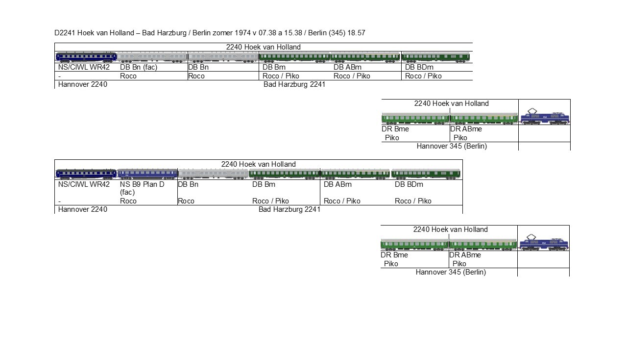This screenshot has width=627, height=353.
Task: Click "DB Bm" in the table containing "DB Bn (fac)"
Action: pos(274,67)
